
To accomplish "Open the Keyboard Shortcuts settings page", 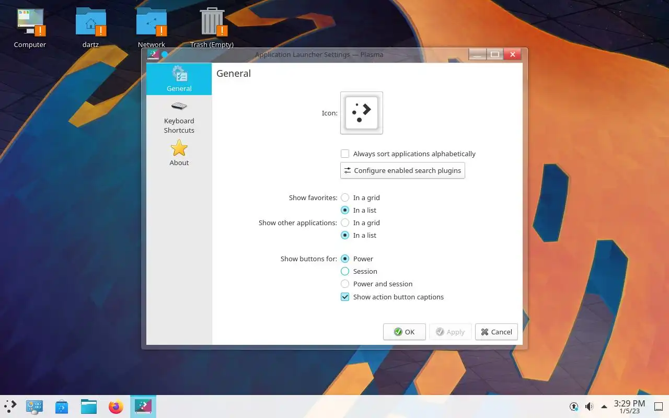I will (179, 117).
